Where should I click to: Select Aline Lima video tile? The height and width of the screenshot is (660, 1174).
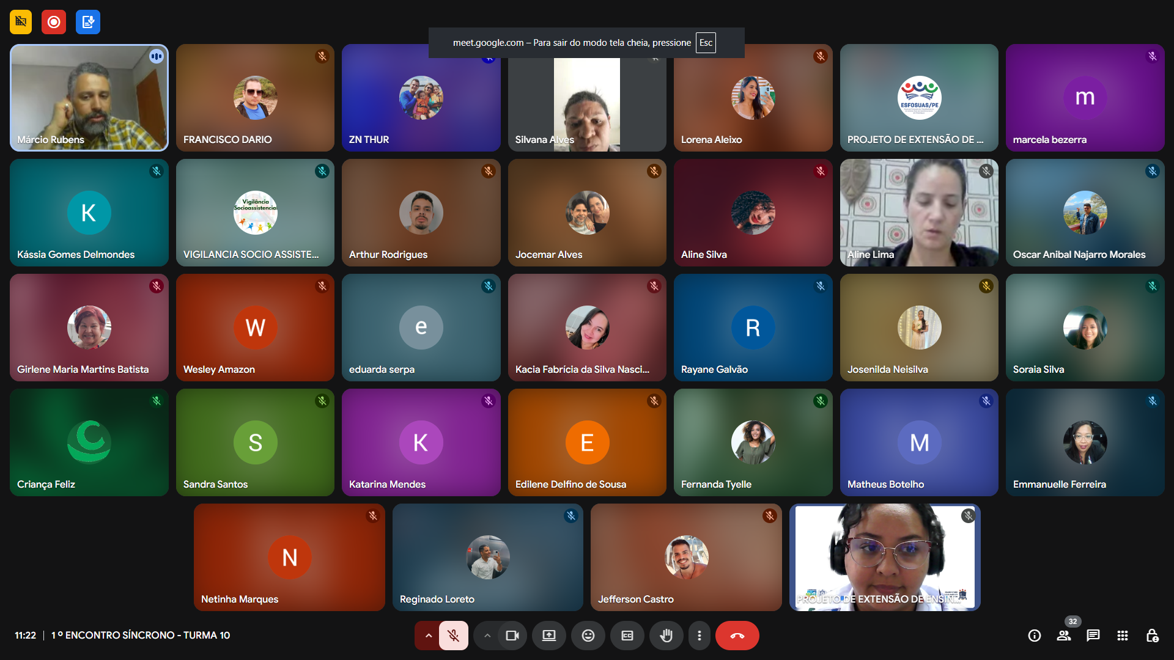(919, 213)
